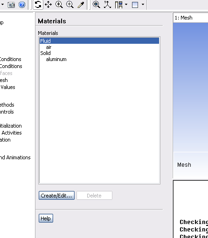This screenshot has width=208, height=238.
Task: Click the Fit to Window icon
Action: click(x=97, y=5)
